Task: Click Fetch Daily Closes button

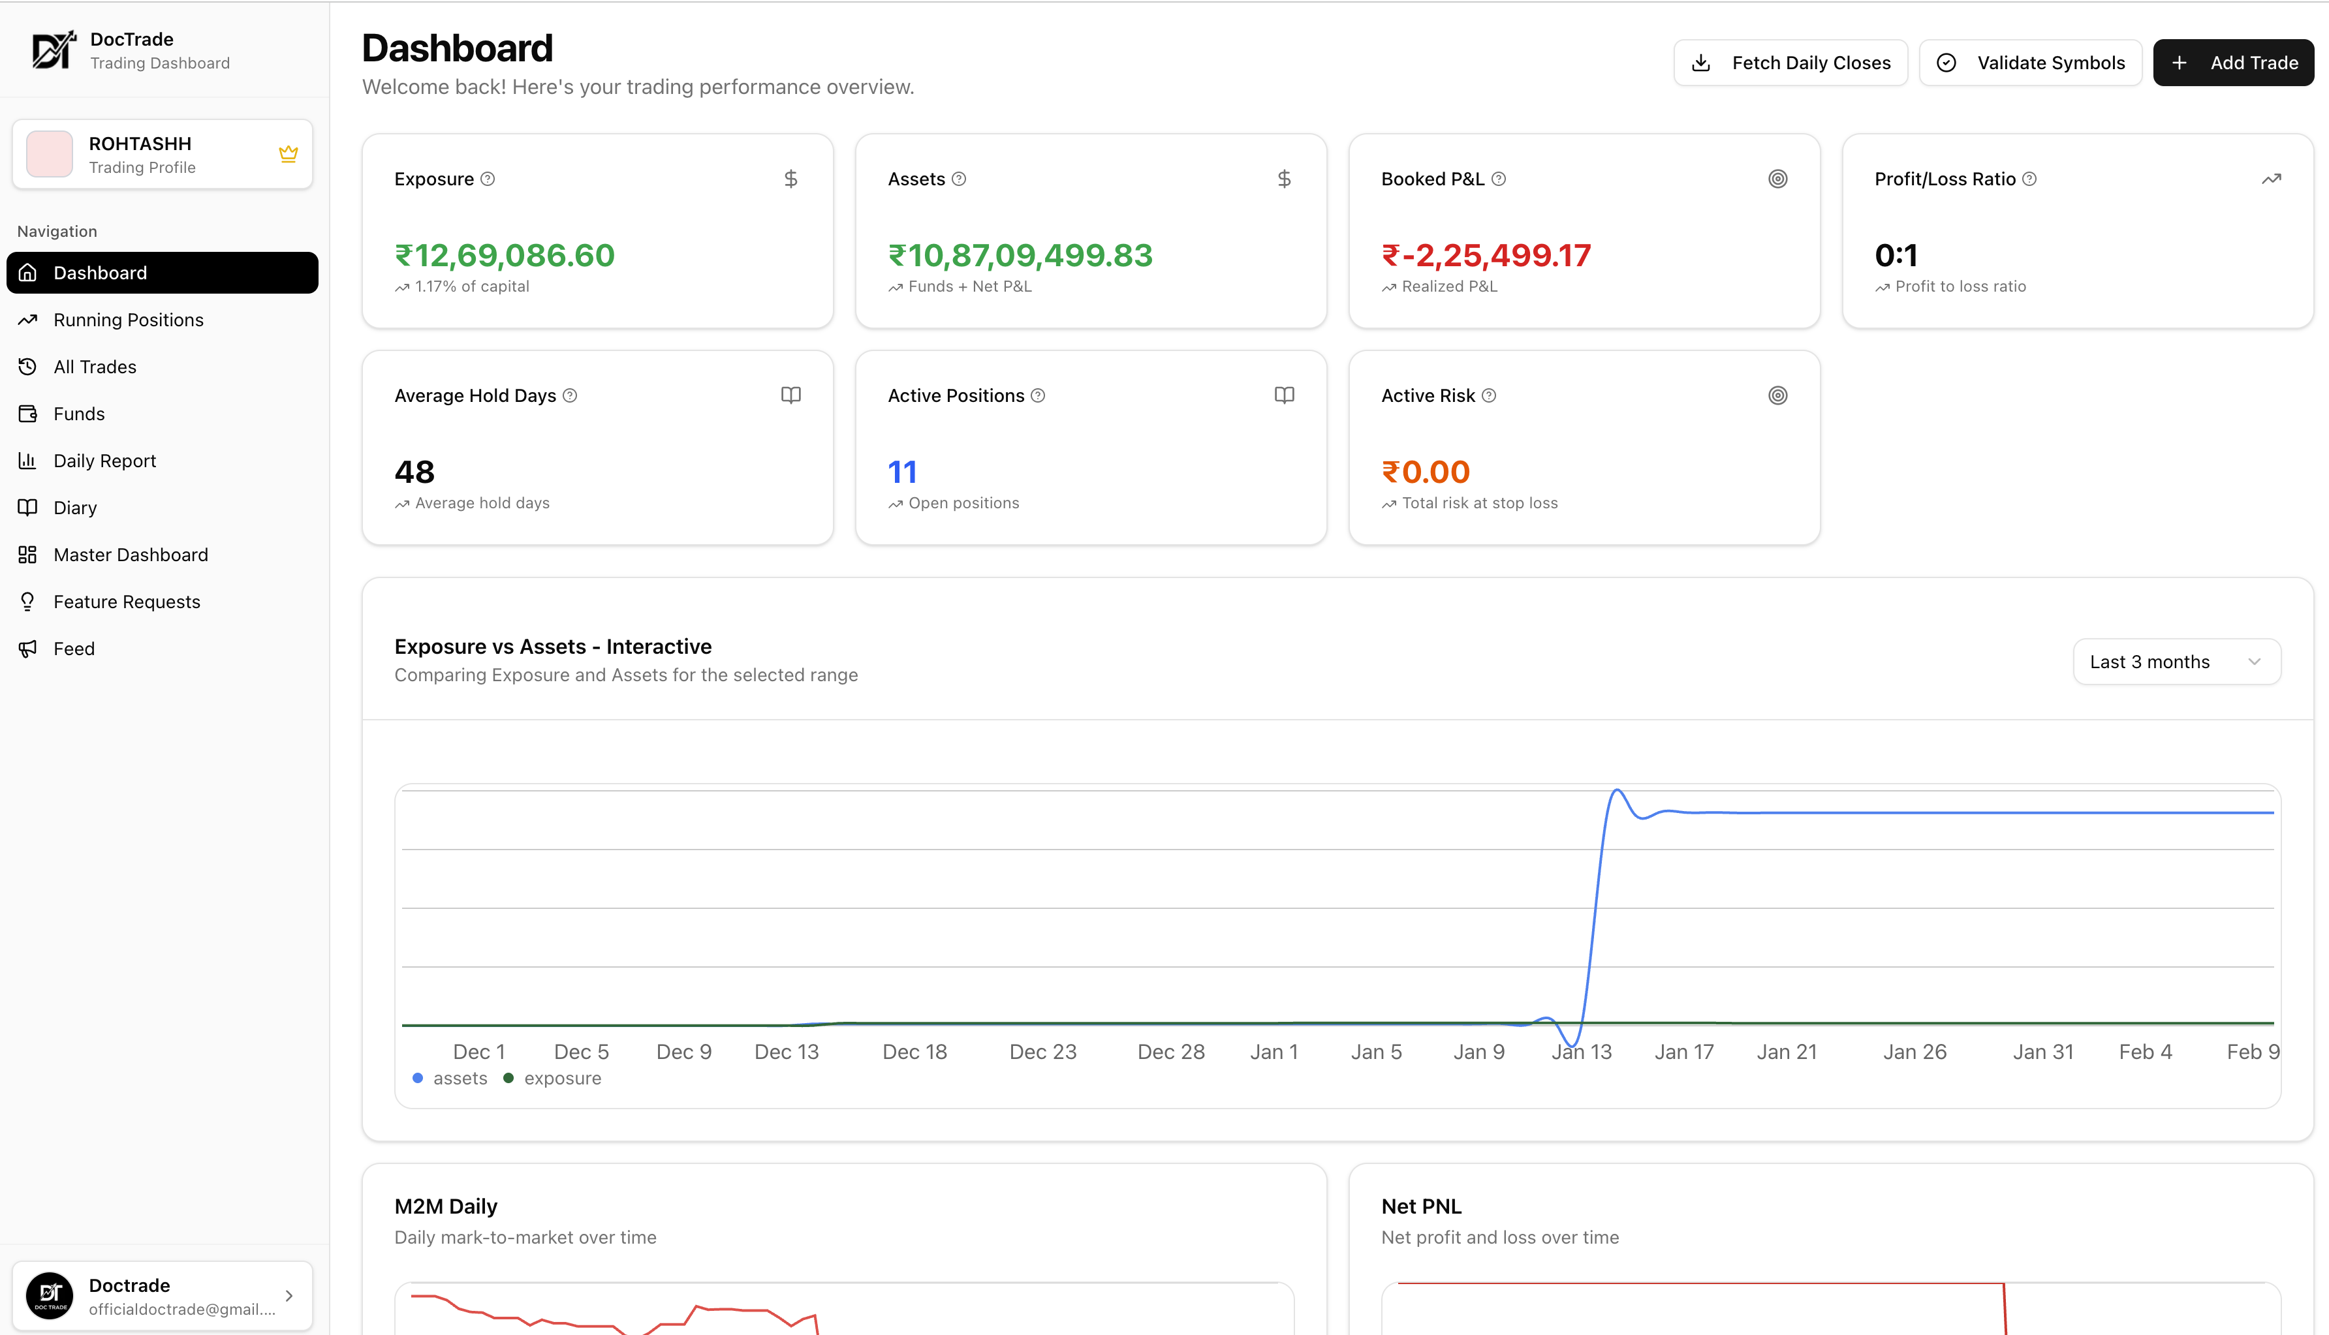Action: tap(1790, 63)
